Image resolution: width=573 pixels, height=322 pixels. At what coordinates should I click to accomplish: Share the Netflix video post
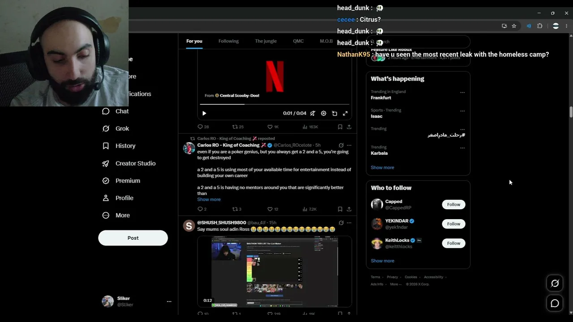tap(349, 127)
